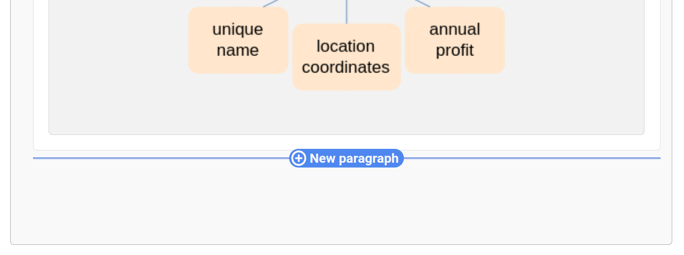Click the word "coordinates" in the diagram
Viewport: 684px width, 255px height.
click(x=346, y=68)
